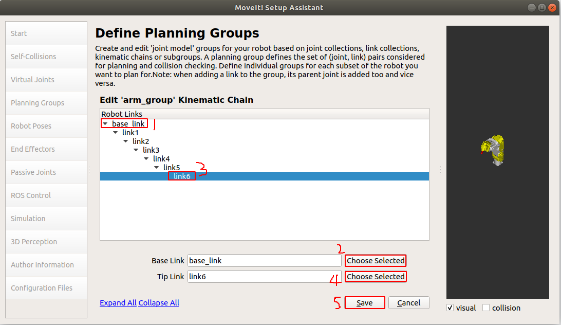The image size is (561, 325).
Task: Collapse the link4 expander arrow
Action: tap(146, 159)
